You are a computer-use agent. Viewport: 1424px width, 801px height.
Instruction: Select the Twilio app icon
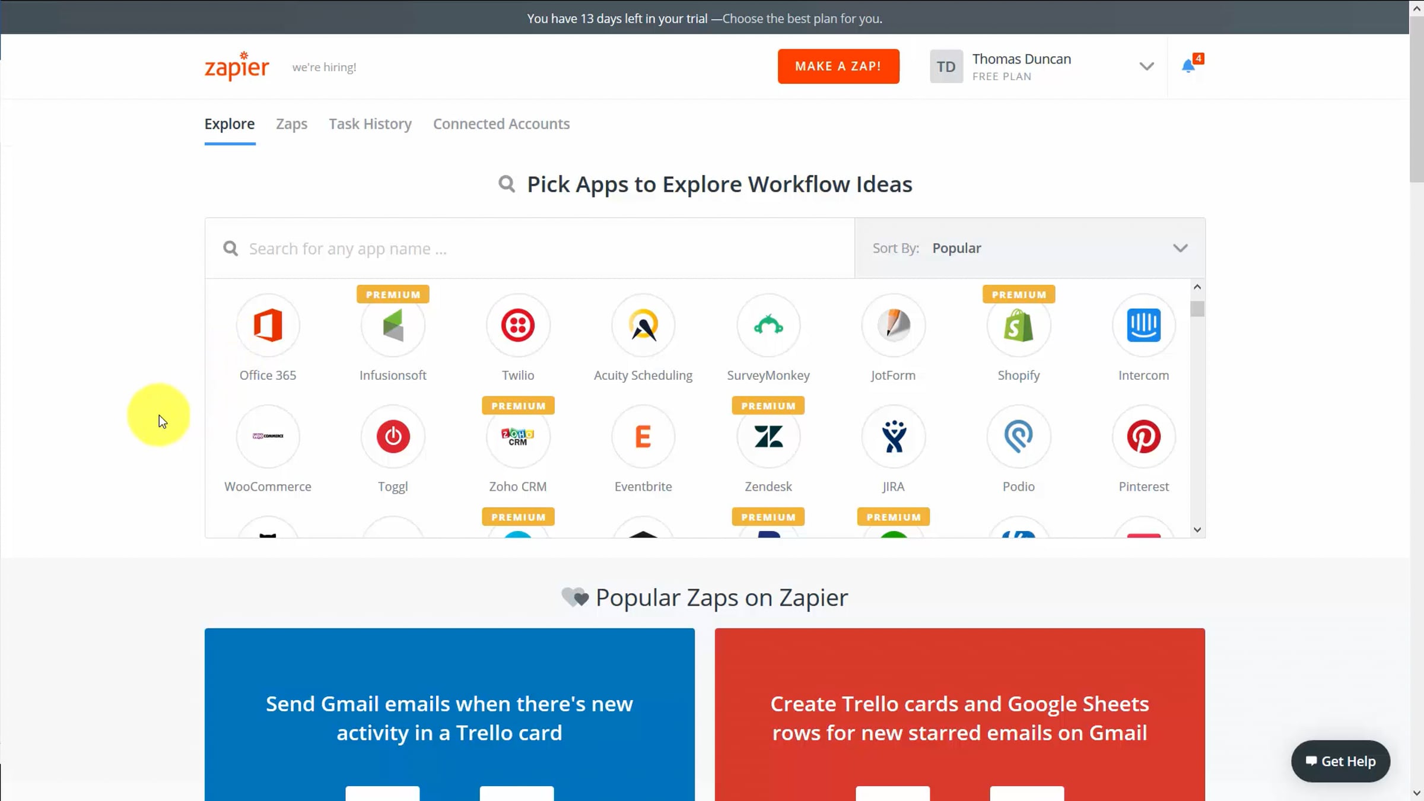(x=518, y=325)
